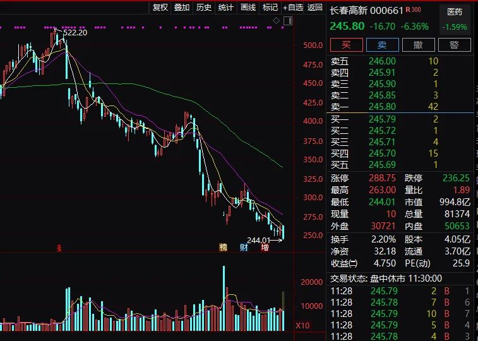Click the 标记 mark tool
Viewport: 478px width, 341px height.
270,8
